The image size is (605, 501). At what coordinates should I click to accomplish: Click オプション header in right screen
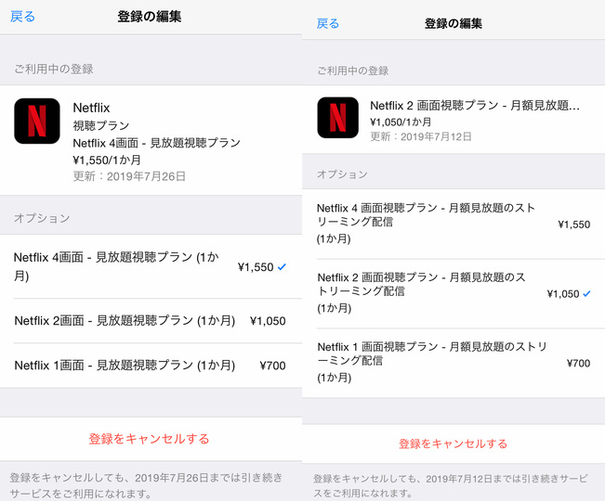[342, 174]
